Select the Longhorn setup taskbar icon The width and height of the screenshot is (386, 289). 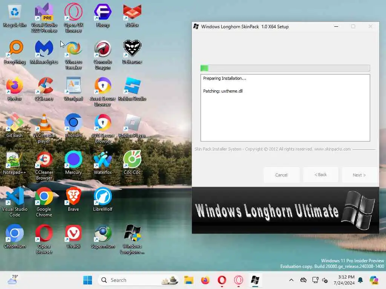click(x=255, y=280)
